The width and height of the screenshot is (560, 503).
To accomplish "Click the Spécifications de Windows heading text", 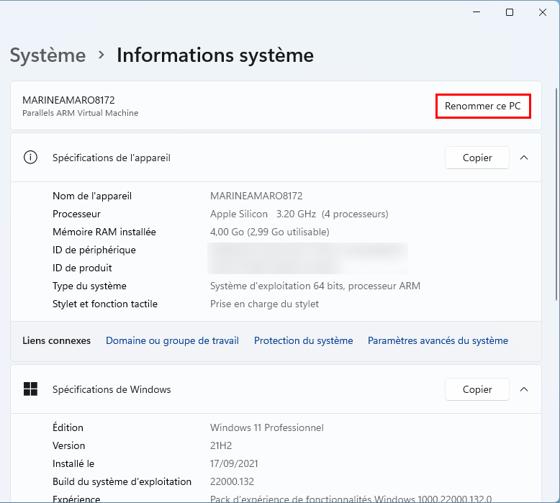I will [112, 389].
